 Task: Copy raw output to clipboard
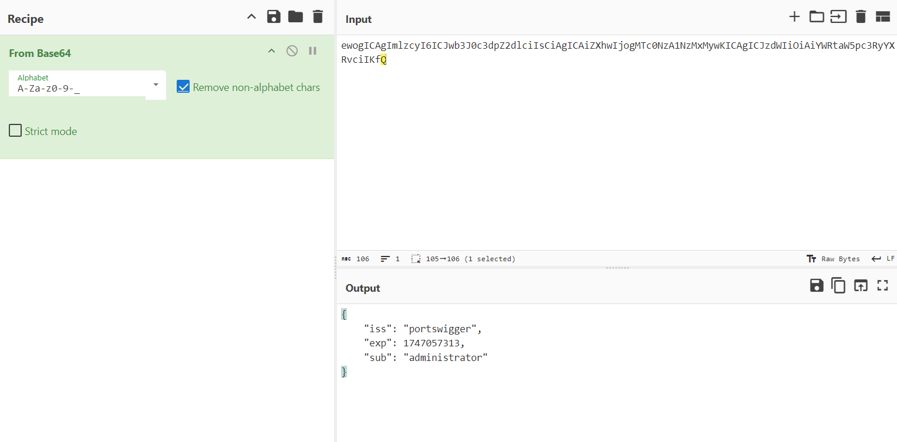coord(838,286)
